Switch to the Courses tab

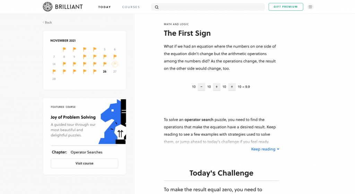tap(131, 7)
